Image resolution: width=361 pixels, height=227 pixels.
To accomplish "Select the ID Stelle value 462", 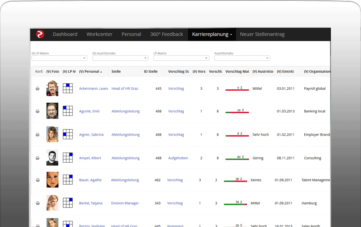I will click(157, 180).
